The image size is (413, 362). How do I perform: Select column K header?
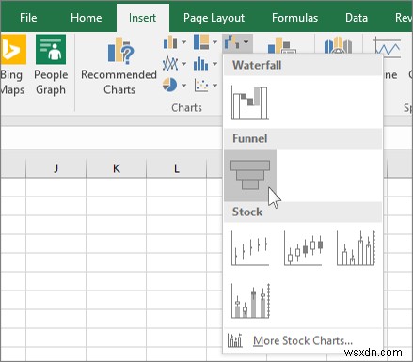(x=116, y=168)
